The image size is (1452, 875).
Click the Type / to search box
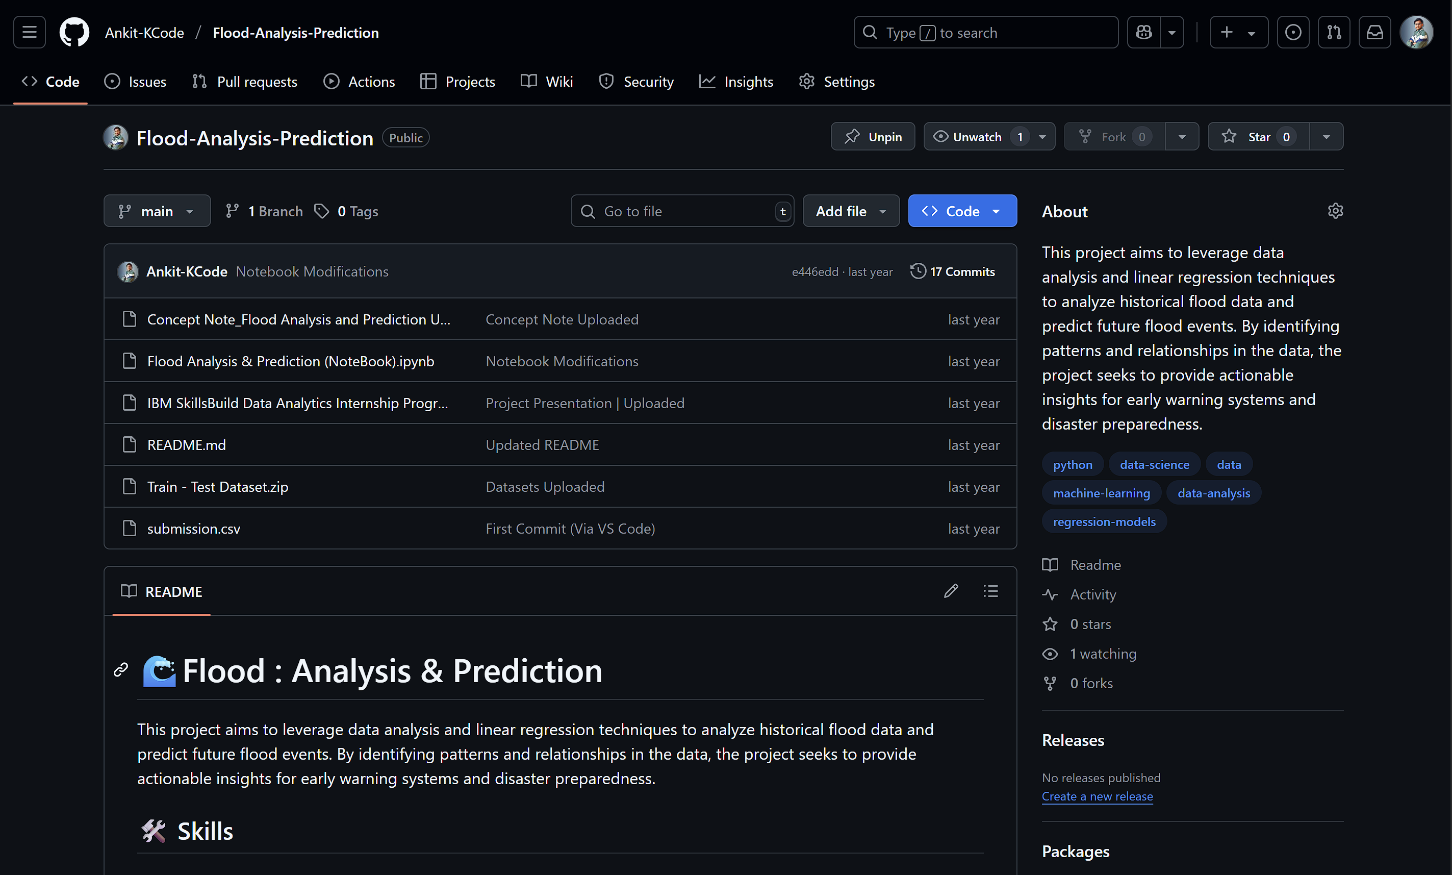coord(986,33)
